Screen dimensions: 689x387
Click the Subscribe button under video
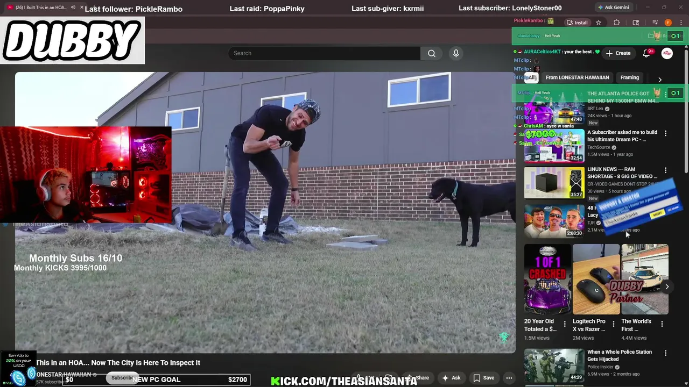click(123, 378)
